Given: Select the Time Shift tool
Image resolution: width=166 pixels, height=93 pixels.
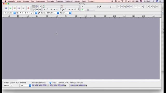Looking at the screenshot, I should (37, 10).
